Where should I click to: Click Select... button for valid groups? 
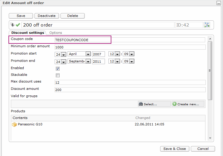[x=154, y=104]
